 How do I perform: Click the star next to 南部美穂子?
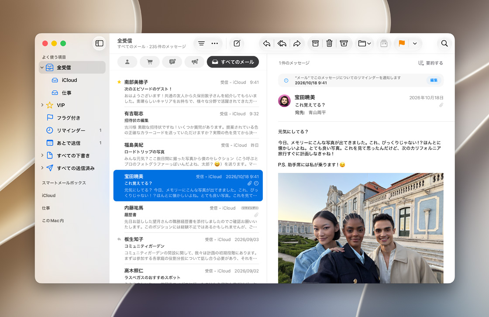tap(119, 82)
